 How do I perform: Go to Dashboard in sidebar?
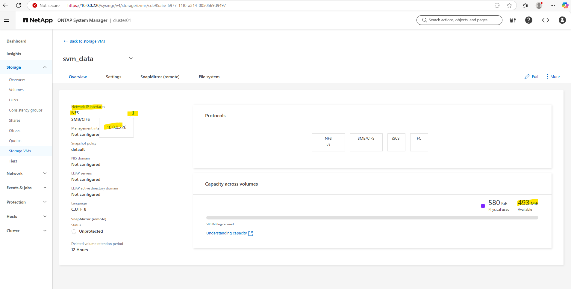tap(16, 41)
